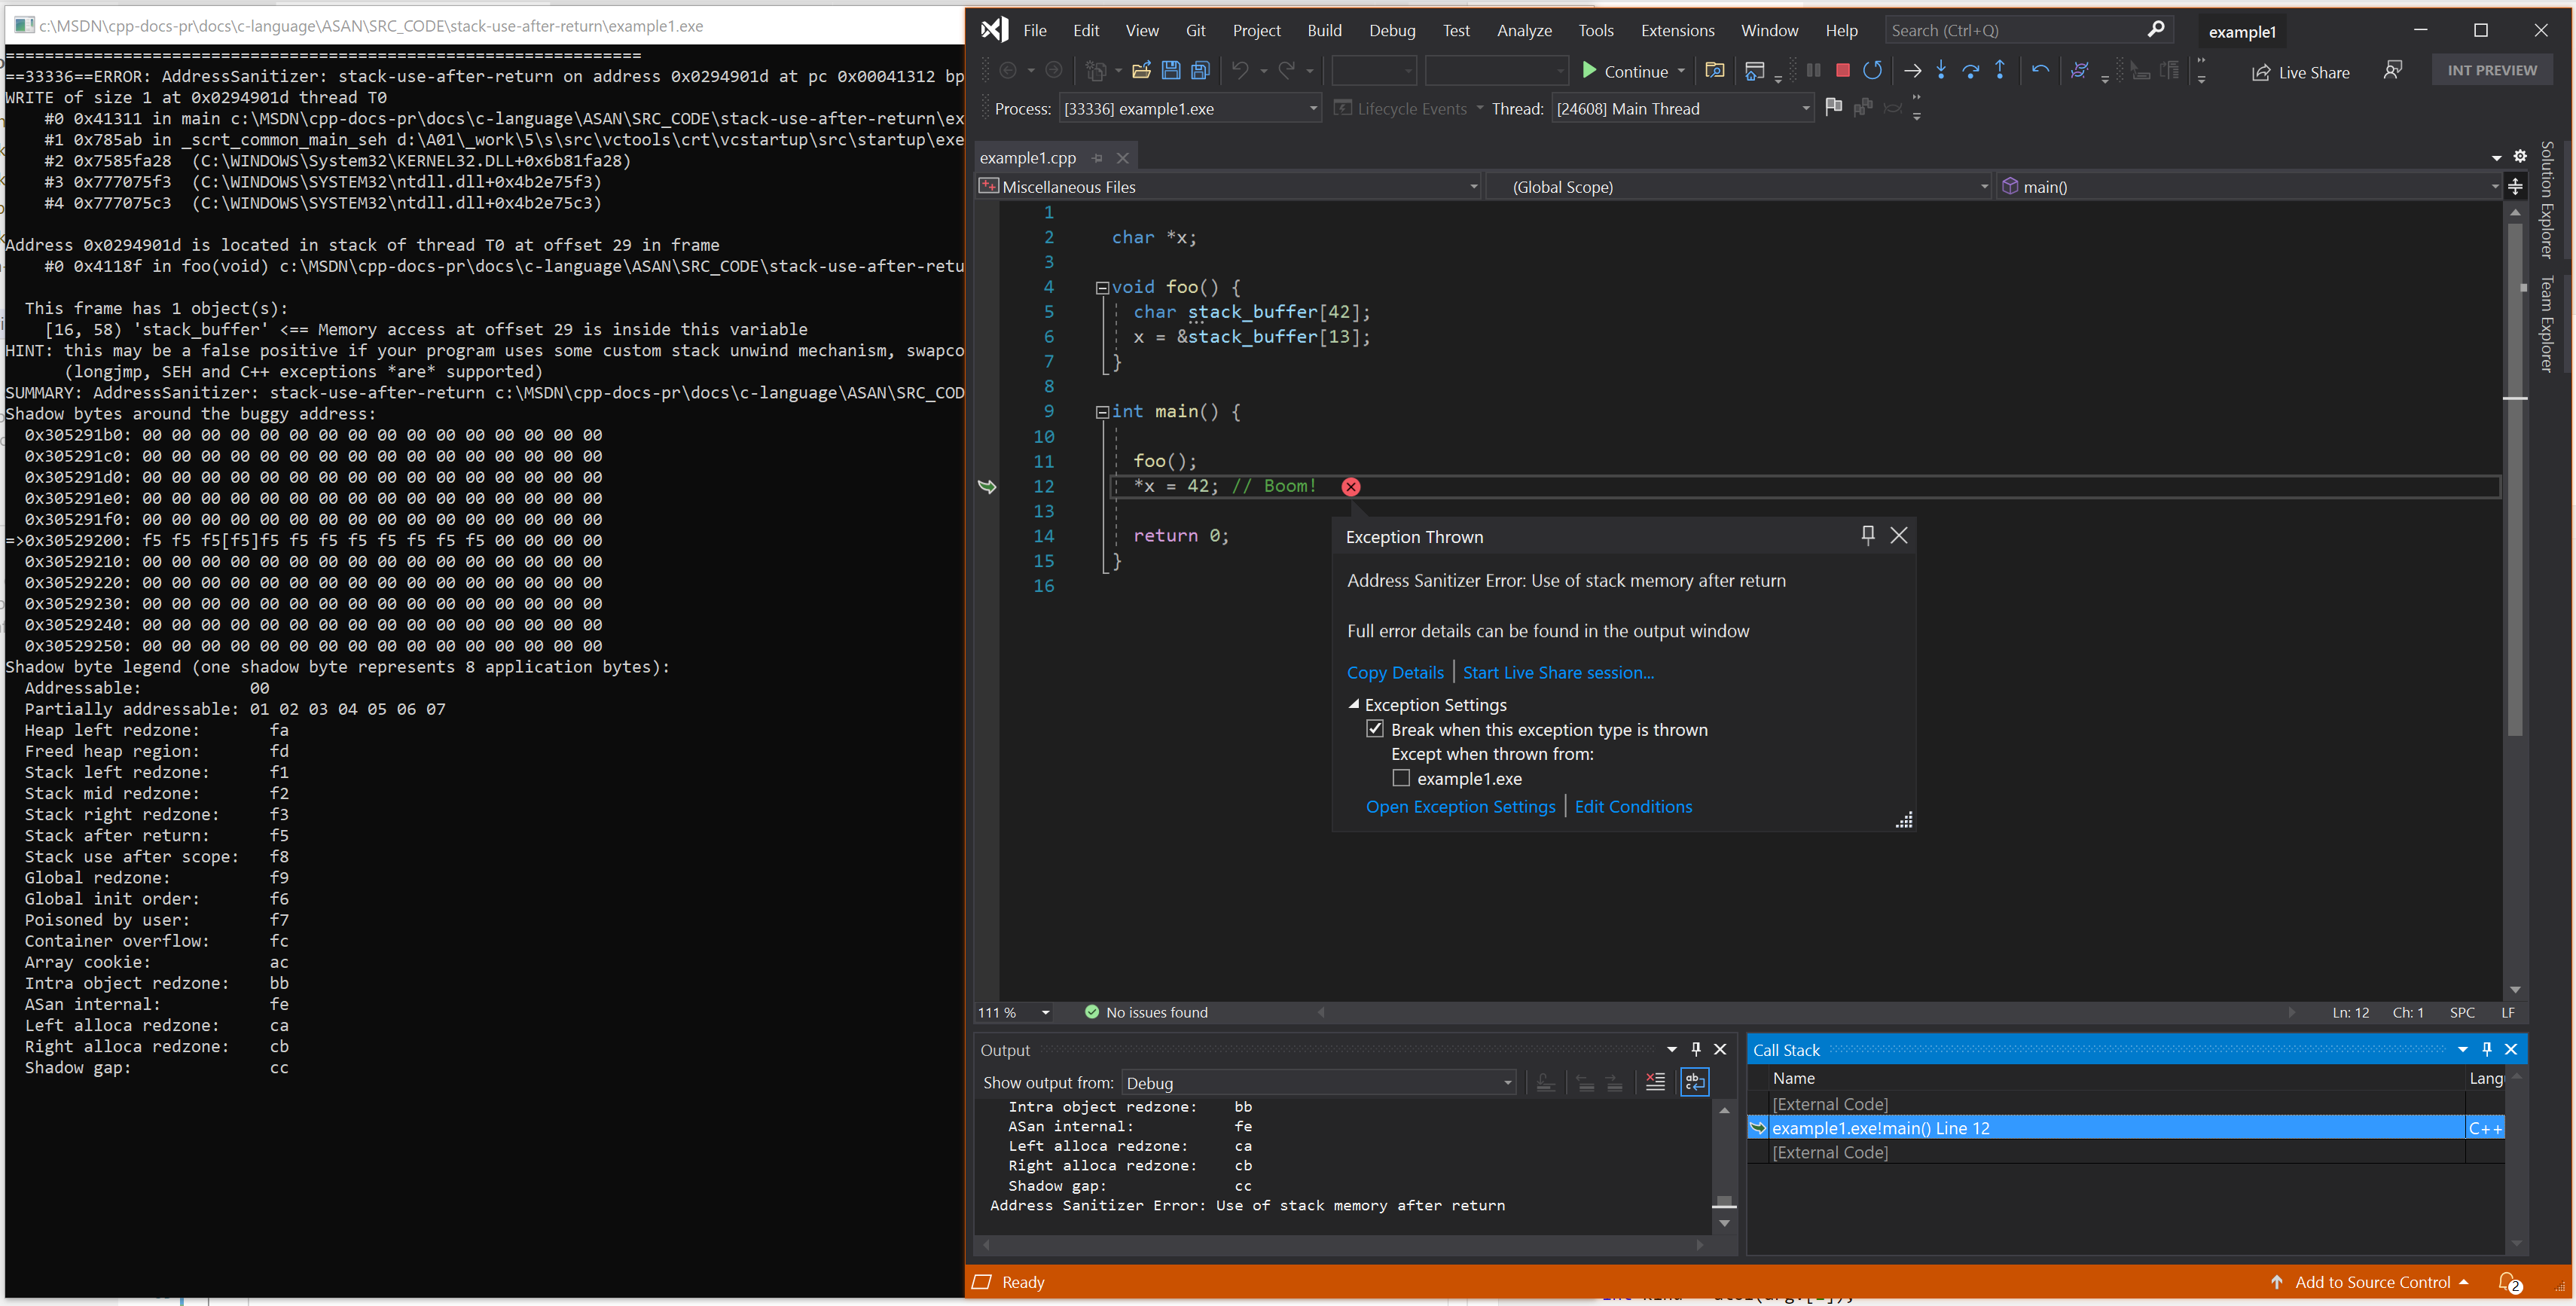The image size is (2576, 1306).
Task: Enable Break when this exception type is thrown
Action: click(x=1374, y=728)
